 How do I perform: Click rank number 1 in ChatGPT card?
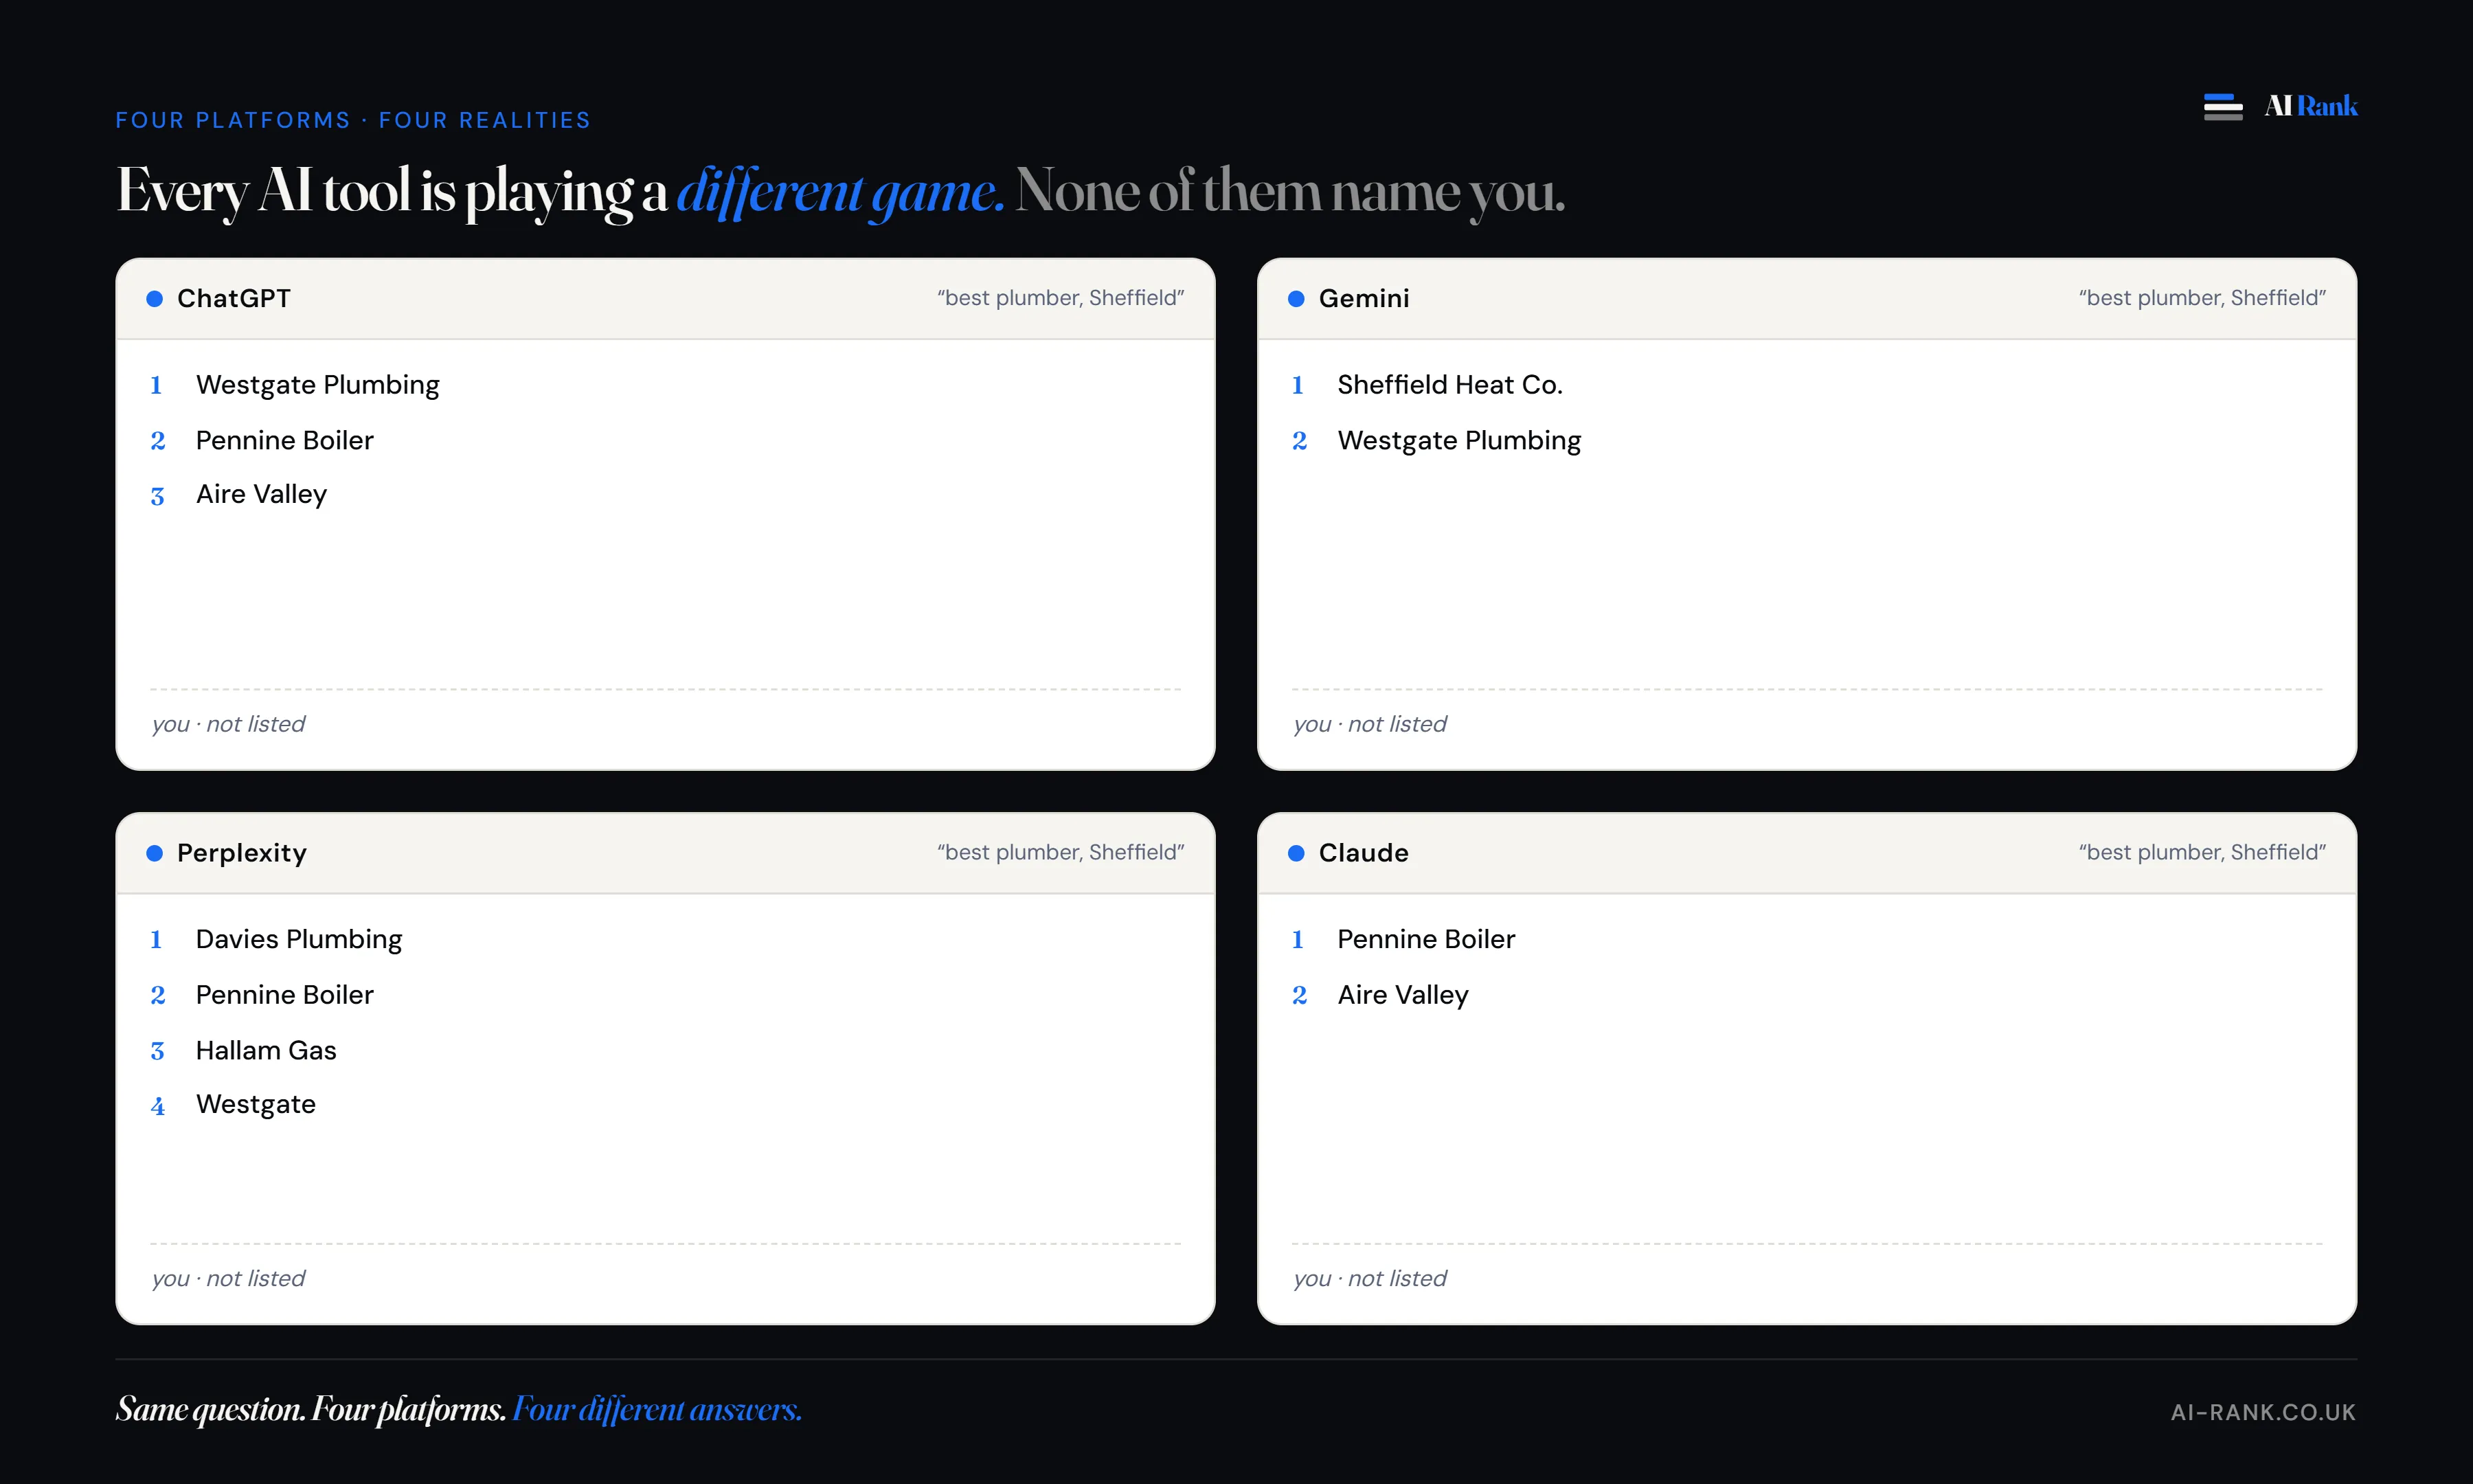(x=156, y=385)
